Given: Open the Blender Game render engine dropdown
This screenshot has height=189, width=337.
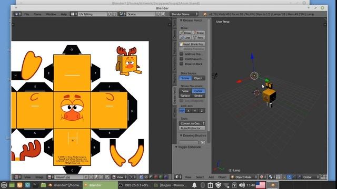Looking at the screenshot, I should coord(184,14).
